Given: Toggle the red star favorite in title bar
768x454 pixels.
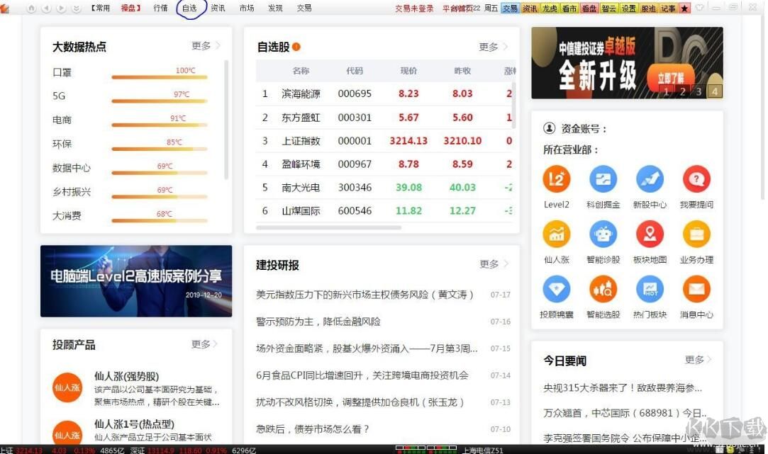Looking at the screenshot, I should (x=683, y=8).
